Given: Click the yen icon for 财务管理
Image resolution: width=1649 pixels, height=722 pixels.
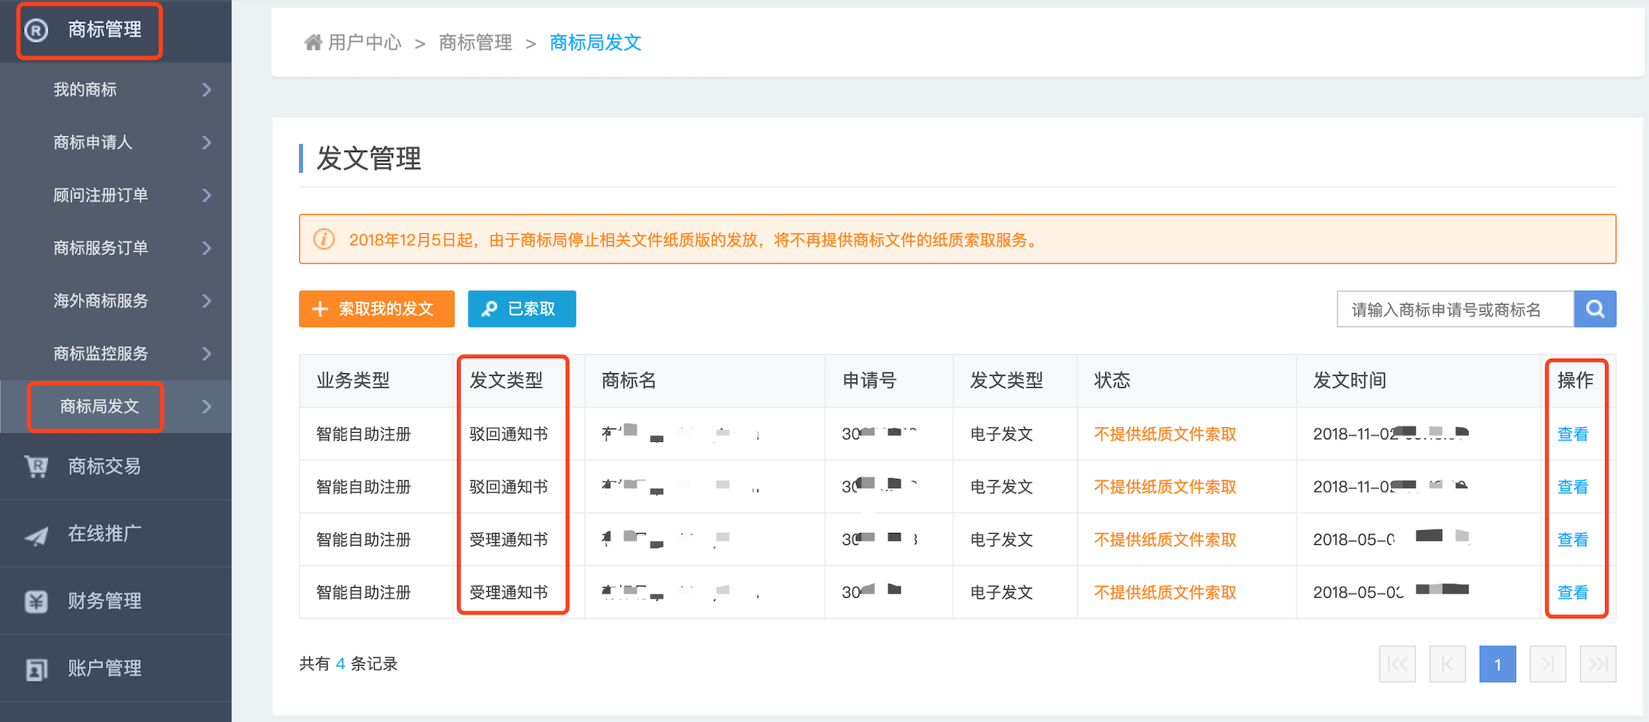Looking at the screenshot, I should pos(36,601).
